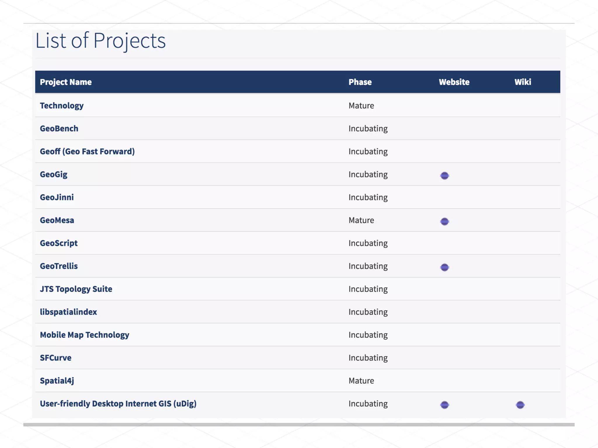Screen dimensions: 598x448
Task: Click the Phase column header
Action: pos(360,82)
